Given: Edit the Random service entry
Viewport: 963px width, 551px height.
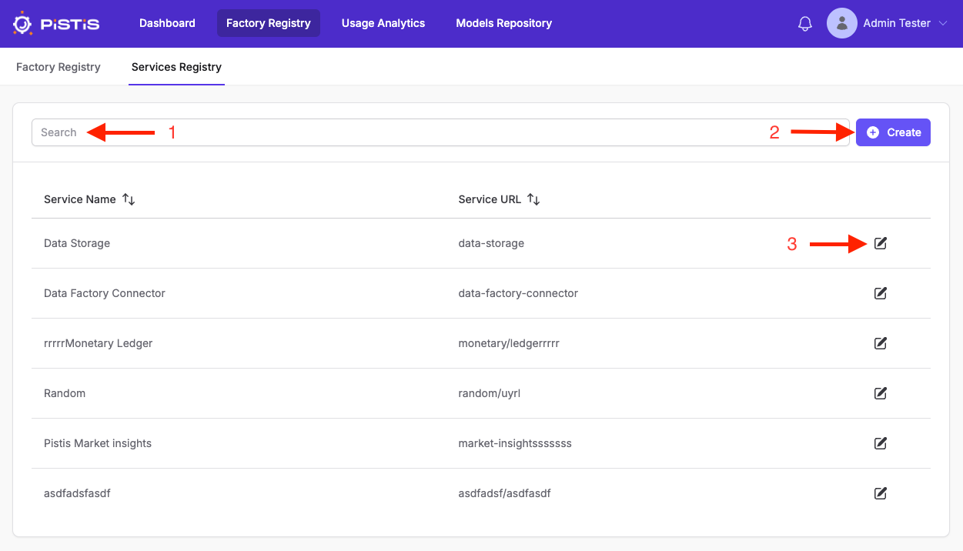Looking at the screenshot, I should click(x=881, y=393).
